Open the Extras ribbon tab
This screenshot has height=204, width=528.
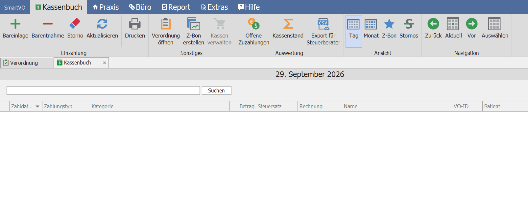[214, 7]
